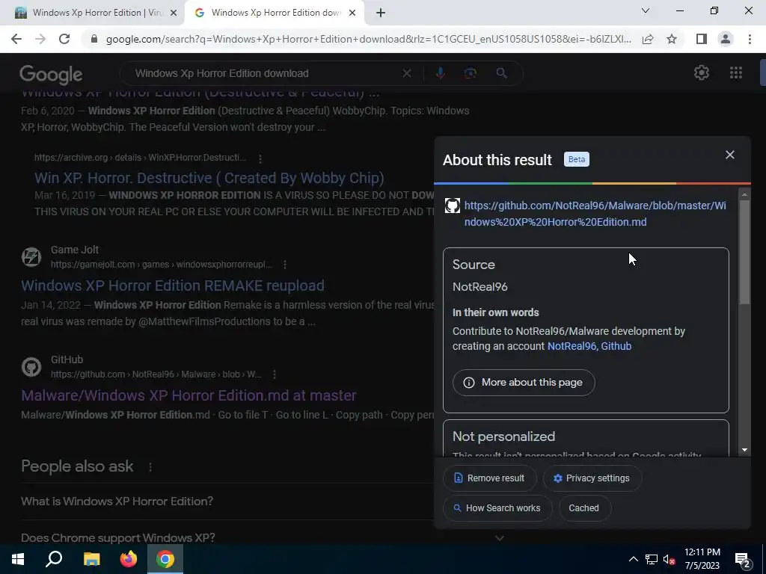766x574 pixels.
Task: Open Privacy settings from the panel
Action: coord(592,478)
